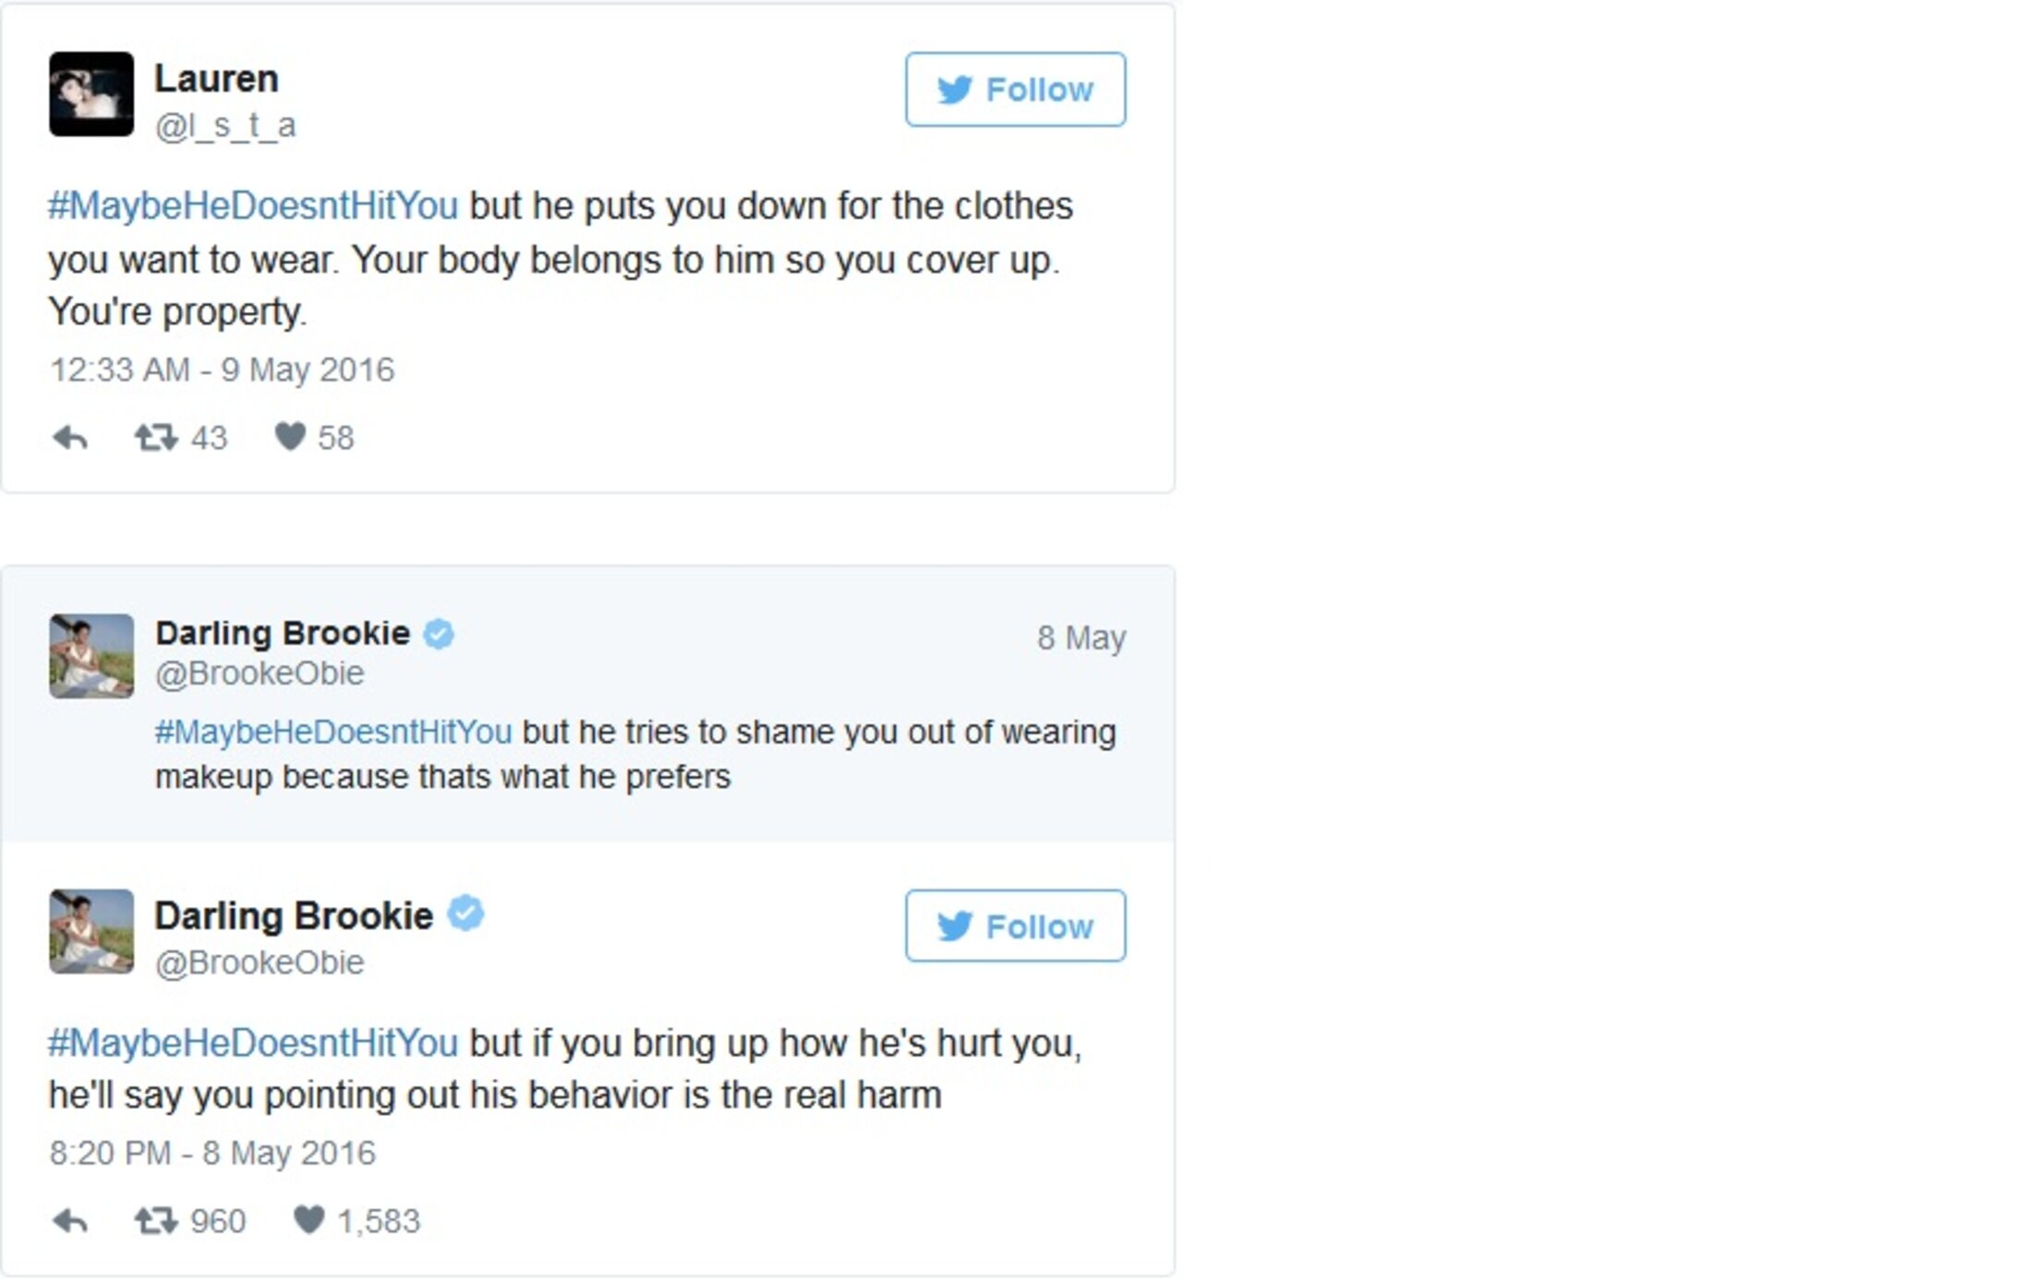The height and width of the screenshot is (1282, 2032).
Task: Open Lauren's profile picture
Action: 91,94
